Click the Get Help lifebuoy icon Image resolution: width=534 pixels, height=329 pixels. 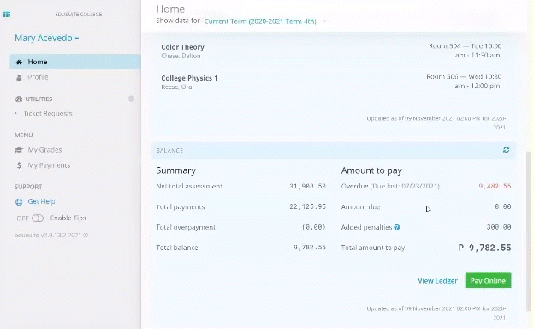pyautogui.click(x=19, y=202)
